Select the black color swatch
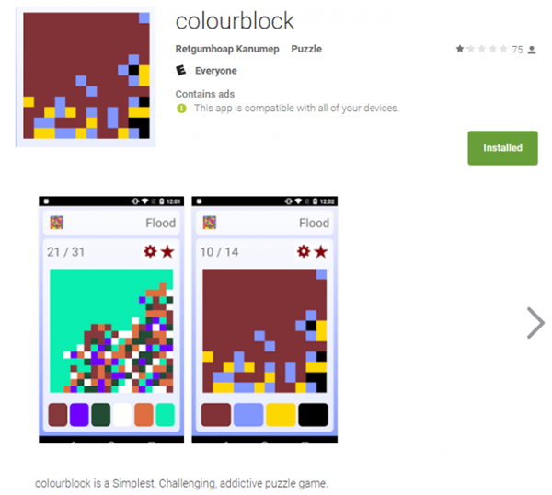 313,415
